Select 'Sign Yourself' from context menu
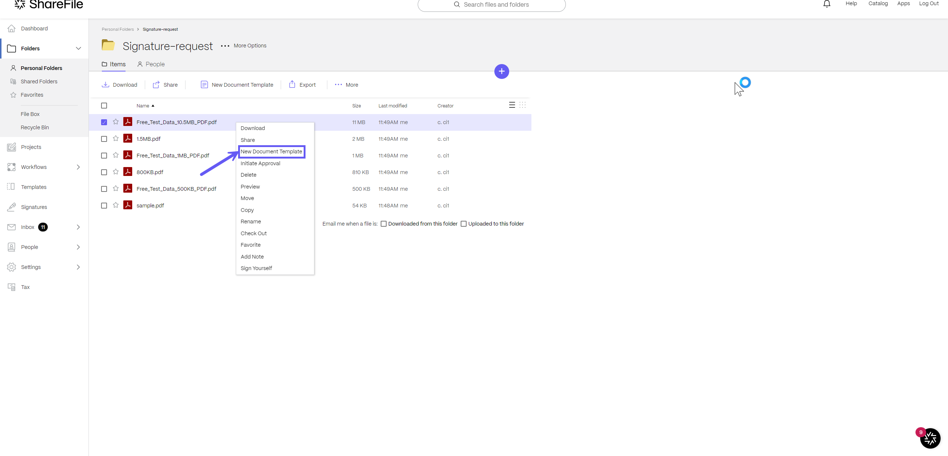 [x=256, y=268]
